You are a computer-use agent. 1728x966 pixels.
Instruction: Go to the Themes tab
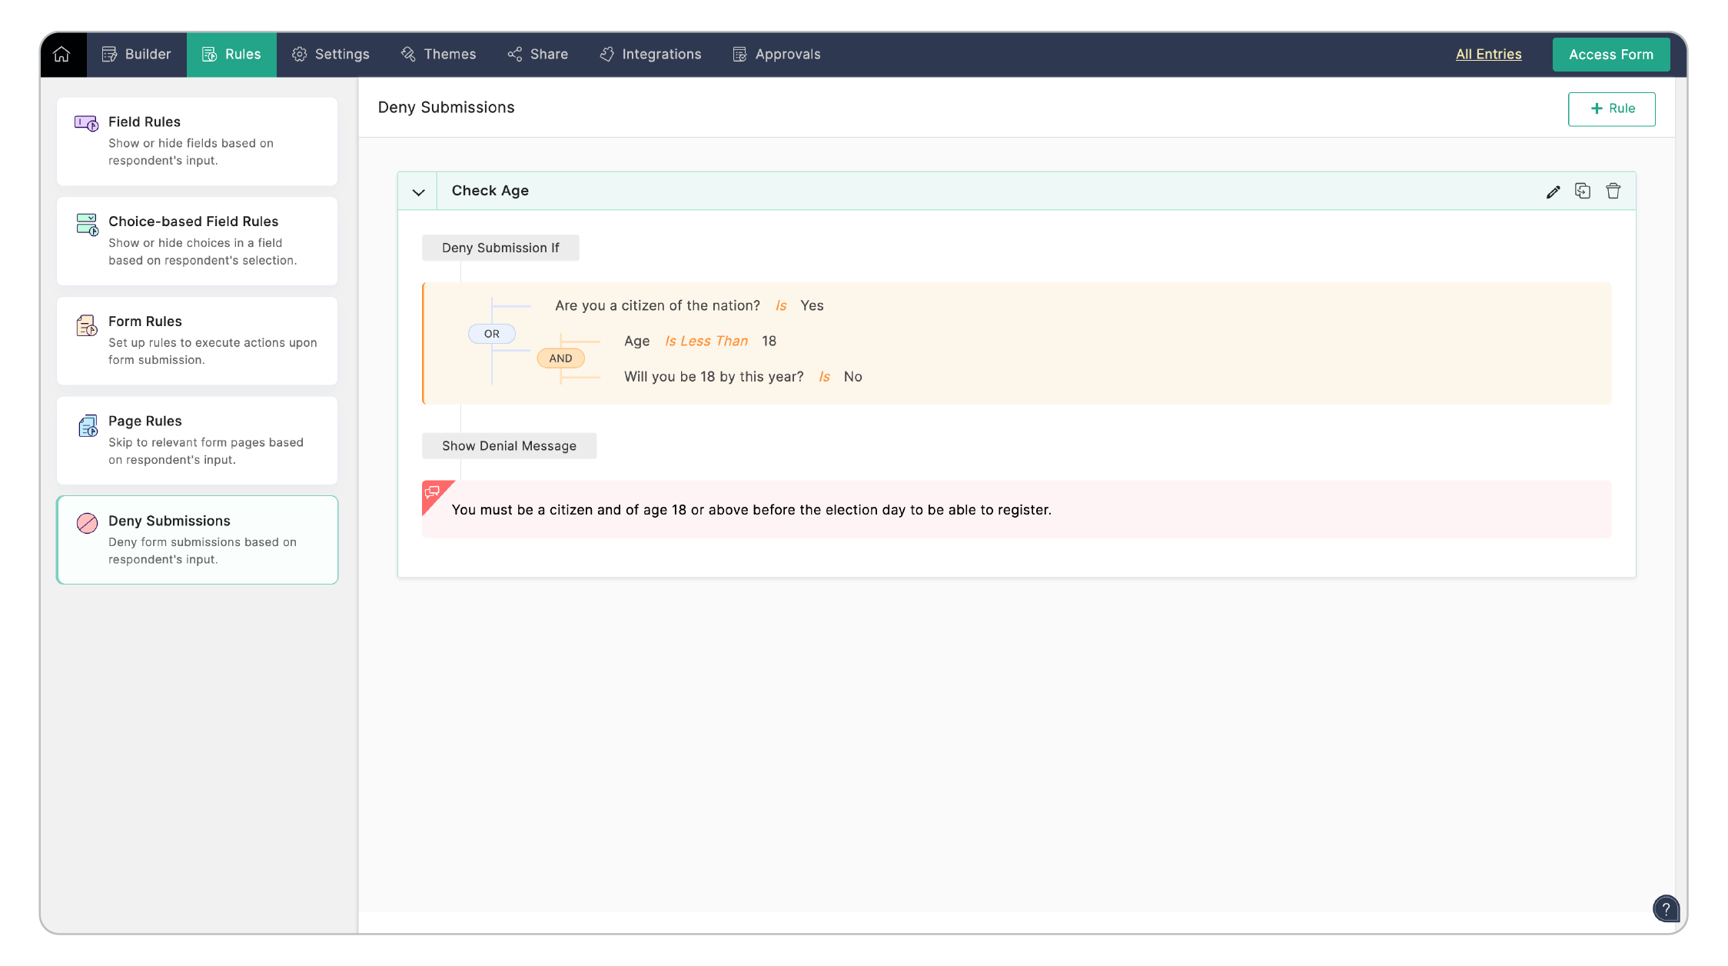[438, 55]
